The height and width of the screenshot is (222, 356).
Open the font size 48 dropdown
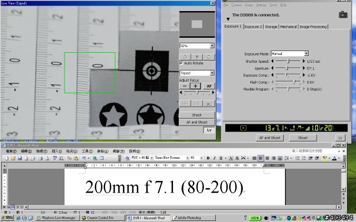[201, 158]
